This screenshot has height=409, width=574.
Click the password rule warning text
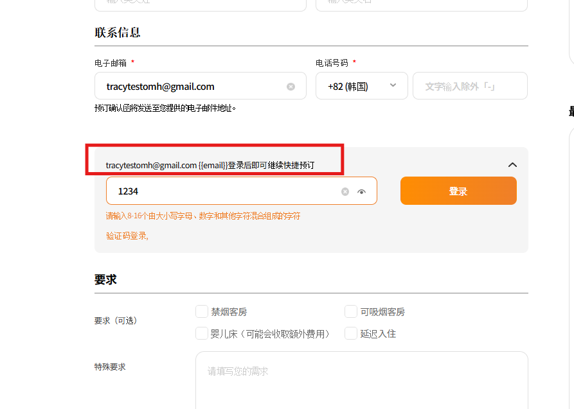[x=203, y=216]
